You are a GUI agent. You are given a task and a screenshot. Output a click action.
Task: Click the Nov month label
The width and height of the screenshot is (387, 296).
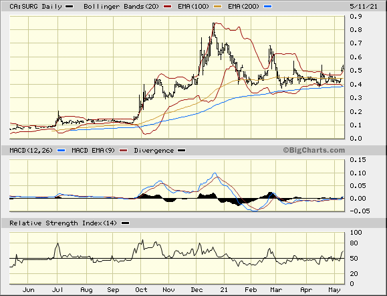(168, 290)
